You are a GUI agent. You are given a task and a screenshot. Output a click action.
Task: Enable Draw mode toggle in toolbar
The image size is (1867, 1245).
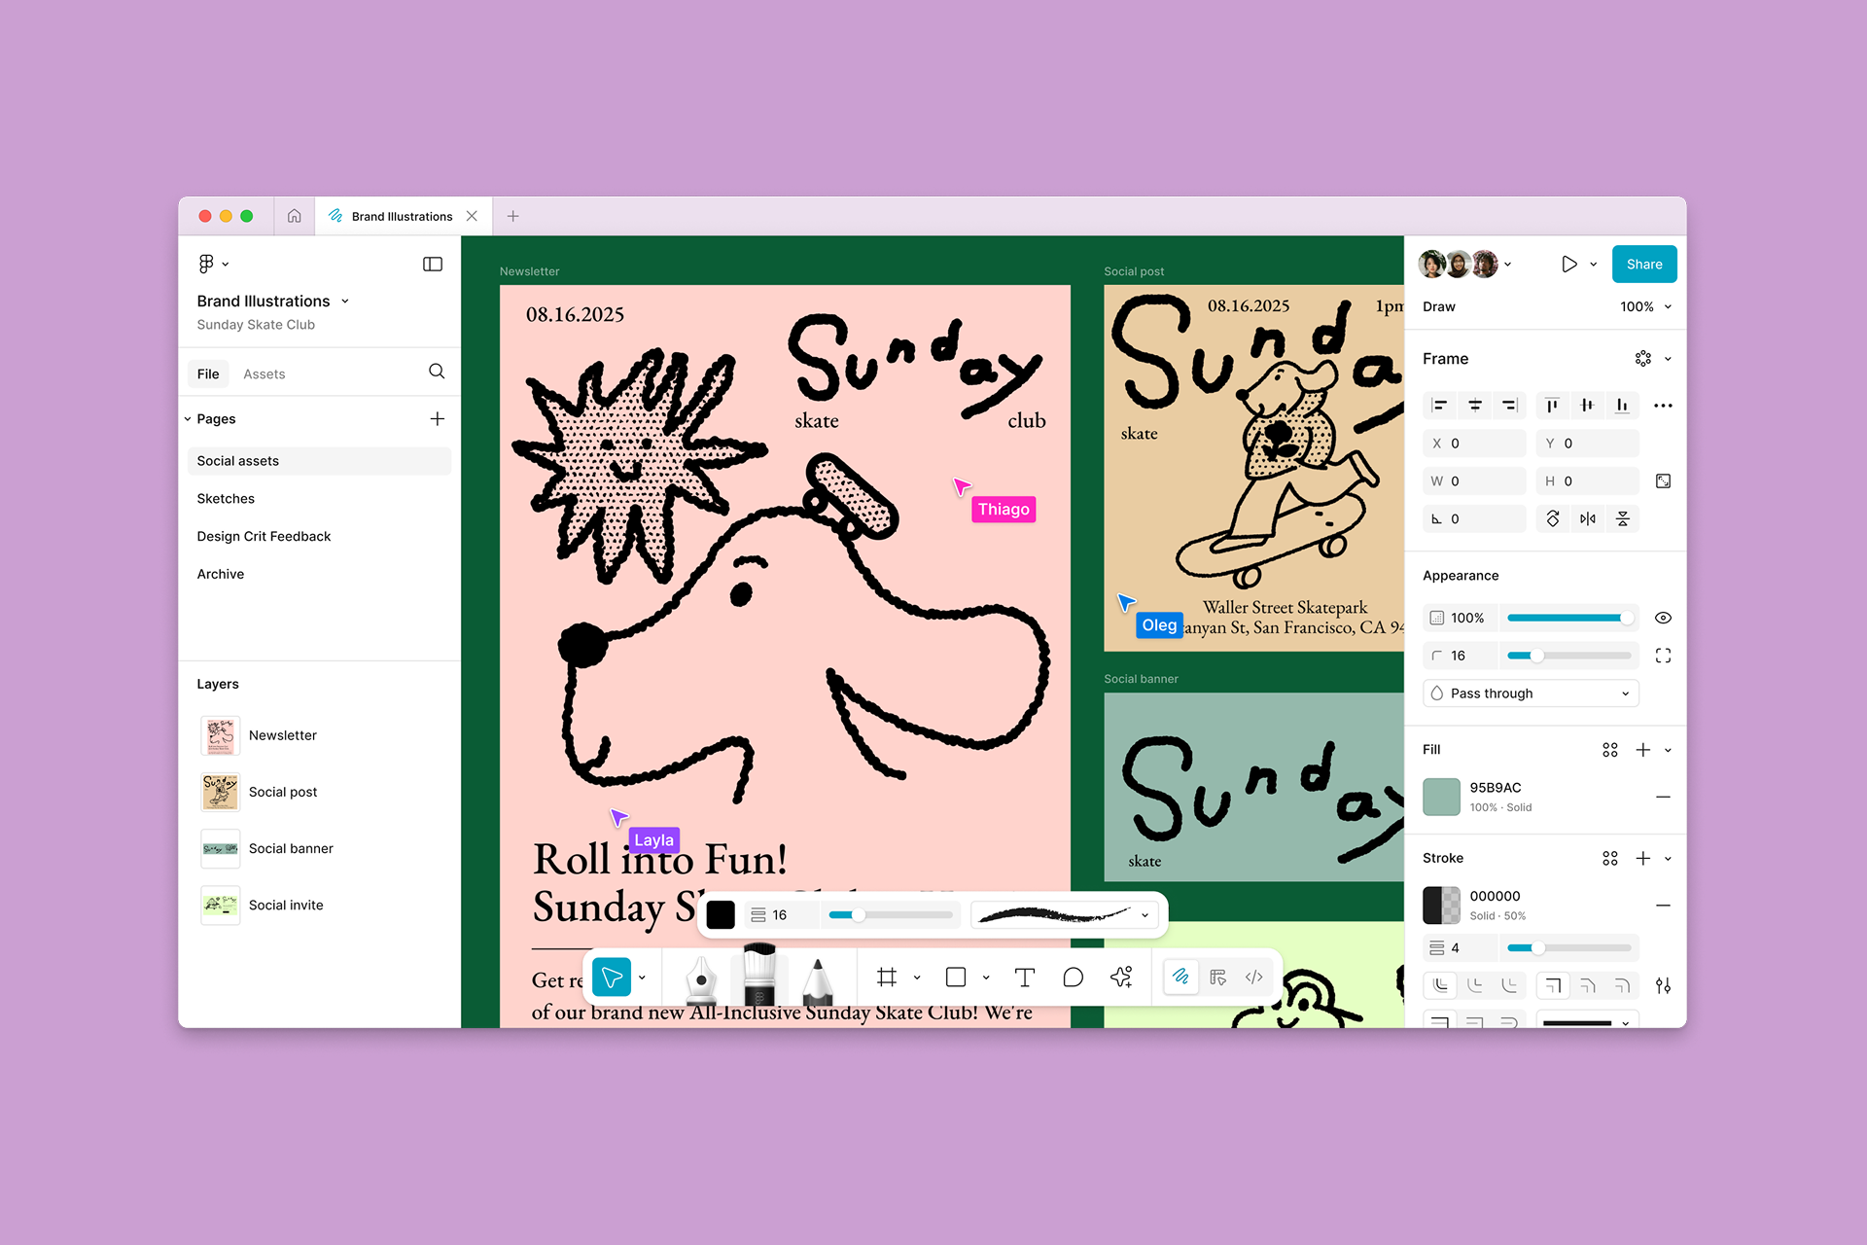click(x=1180, y=978)
